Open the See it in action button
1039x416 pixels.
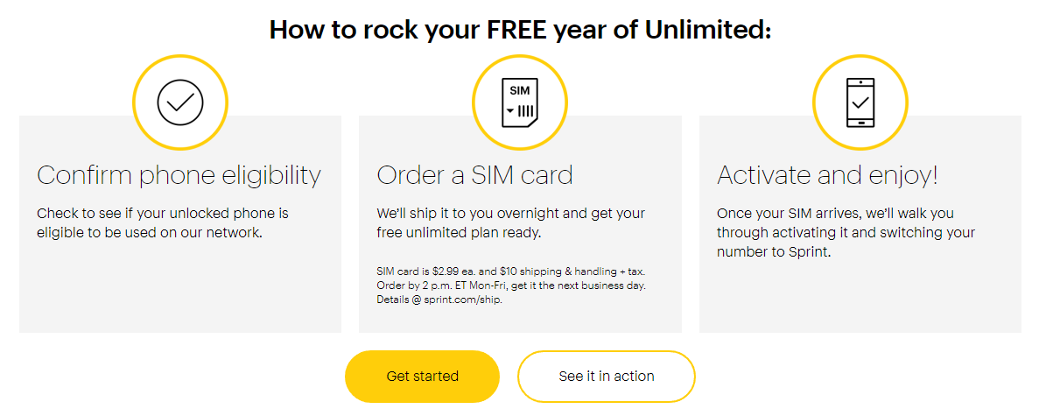pos(606,377)
